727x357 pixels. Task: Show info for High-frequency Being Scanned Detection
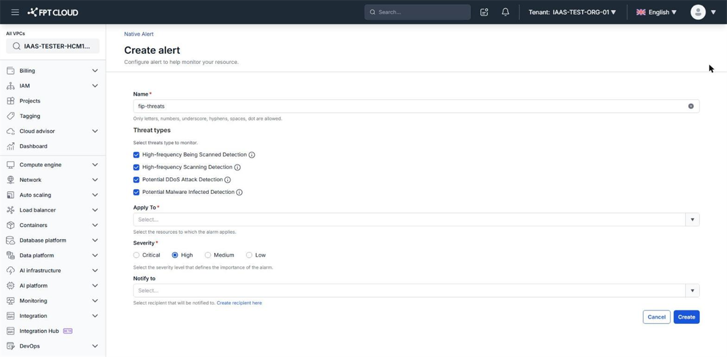pos(252,155)
